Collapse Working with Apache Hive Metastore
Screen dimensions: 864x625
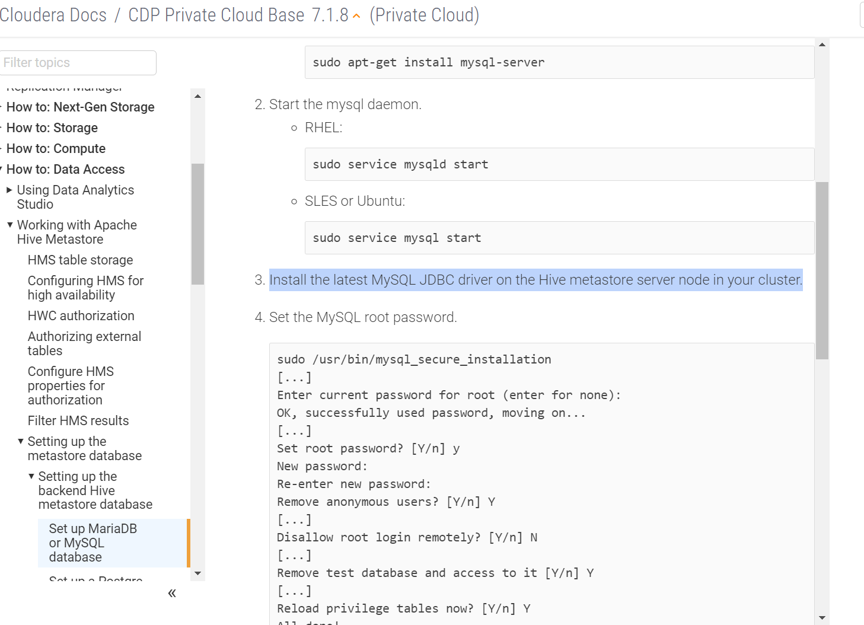tap(9, 224)
